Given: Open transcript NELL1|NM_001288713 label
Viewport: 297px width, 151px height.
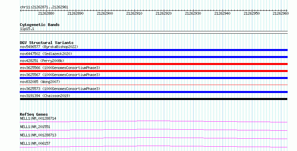Looking at the screenshot, I should coord(38,135).
